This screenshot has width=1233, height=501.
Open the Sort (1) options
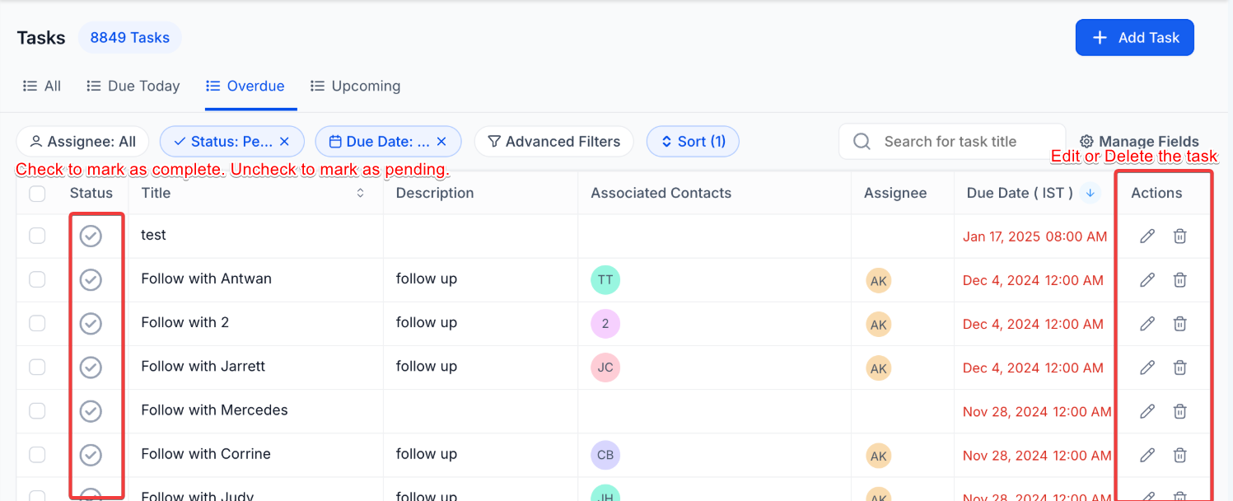pos(693,142)
